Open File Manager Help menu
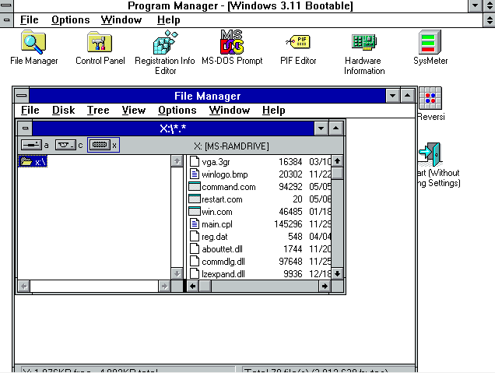Screen dimensions: 495x373 (274, 110)
